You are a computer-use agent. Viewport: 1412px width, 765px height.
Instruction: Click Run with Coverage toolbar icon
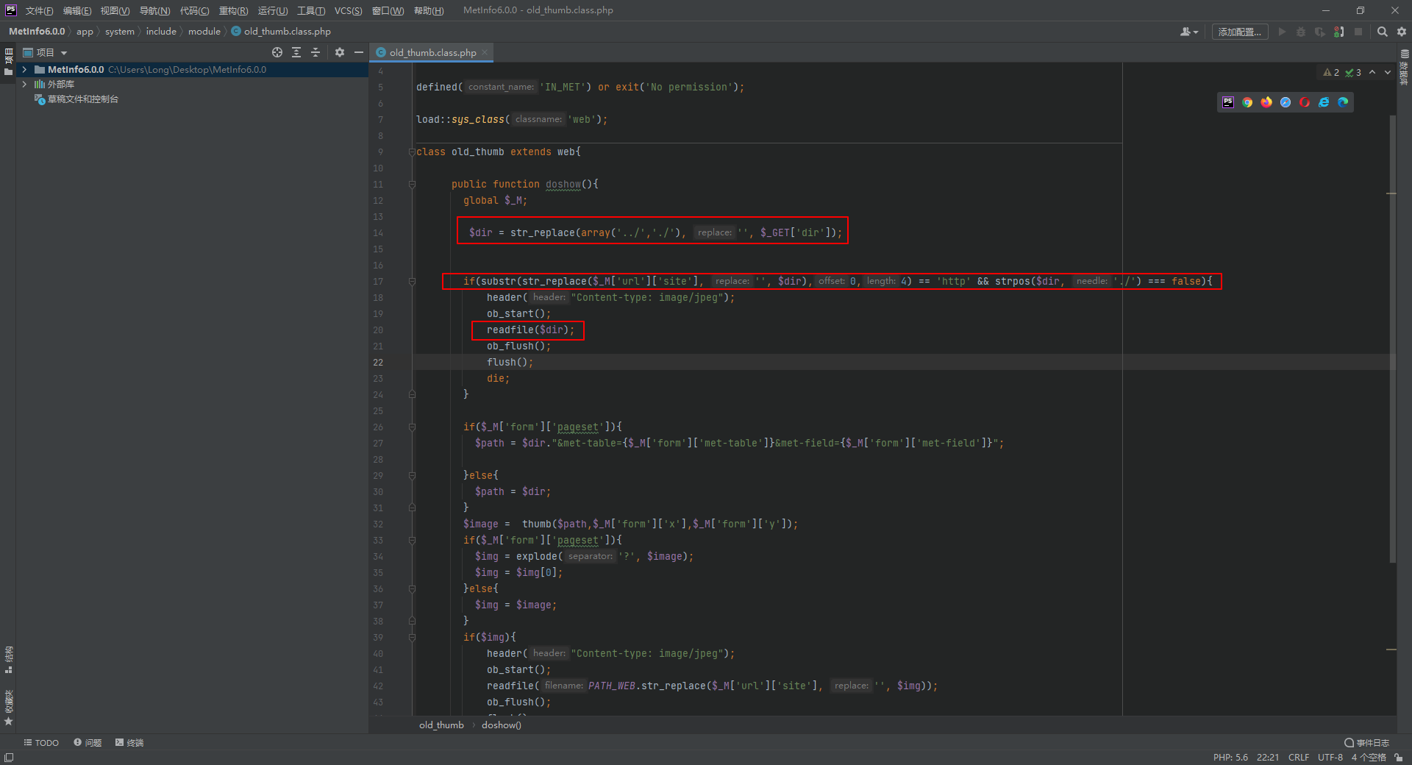(x=1320, y=32)
